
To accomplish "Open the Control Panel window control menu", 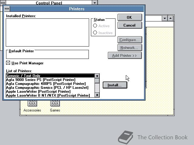I will click(3, 3).
